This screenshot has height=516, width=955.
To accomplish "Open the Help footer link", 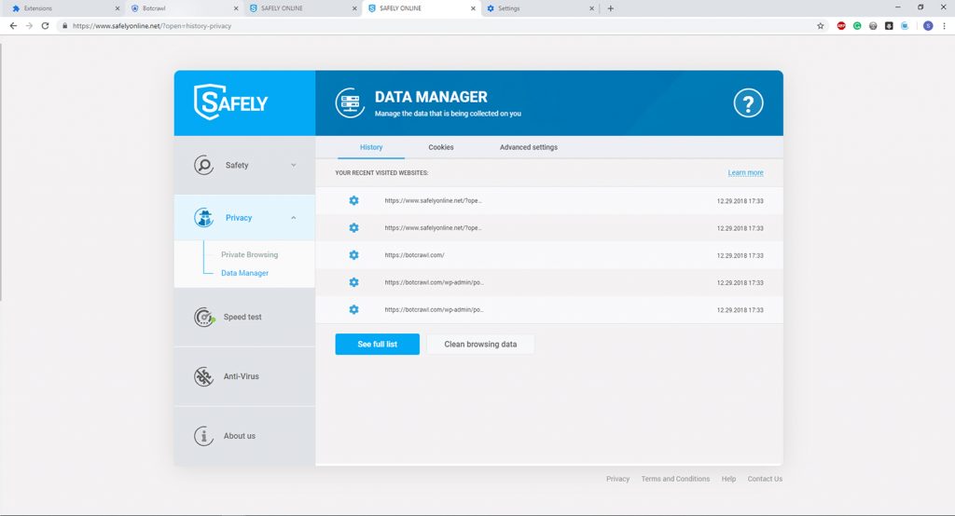I will (728, 479).
